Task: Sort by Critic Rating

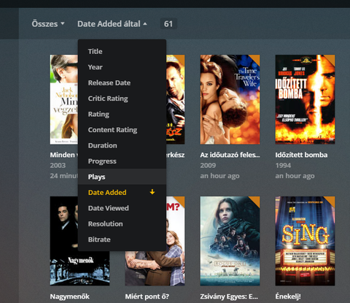Action: [122, 99]
